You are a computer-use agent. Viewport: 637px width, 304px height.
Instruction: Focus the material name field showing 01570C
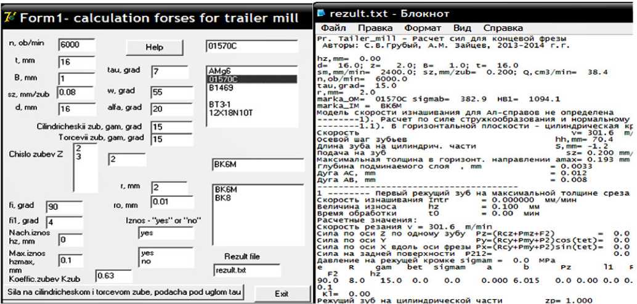coord(253,46)
